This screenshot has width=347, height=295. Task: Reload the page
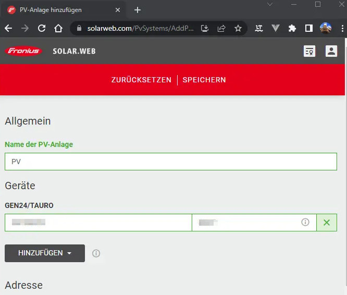[x=42, y=29]
